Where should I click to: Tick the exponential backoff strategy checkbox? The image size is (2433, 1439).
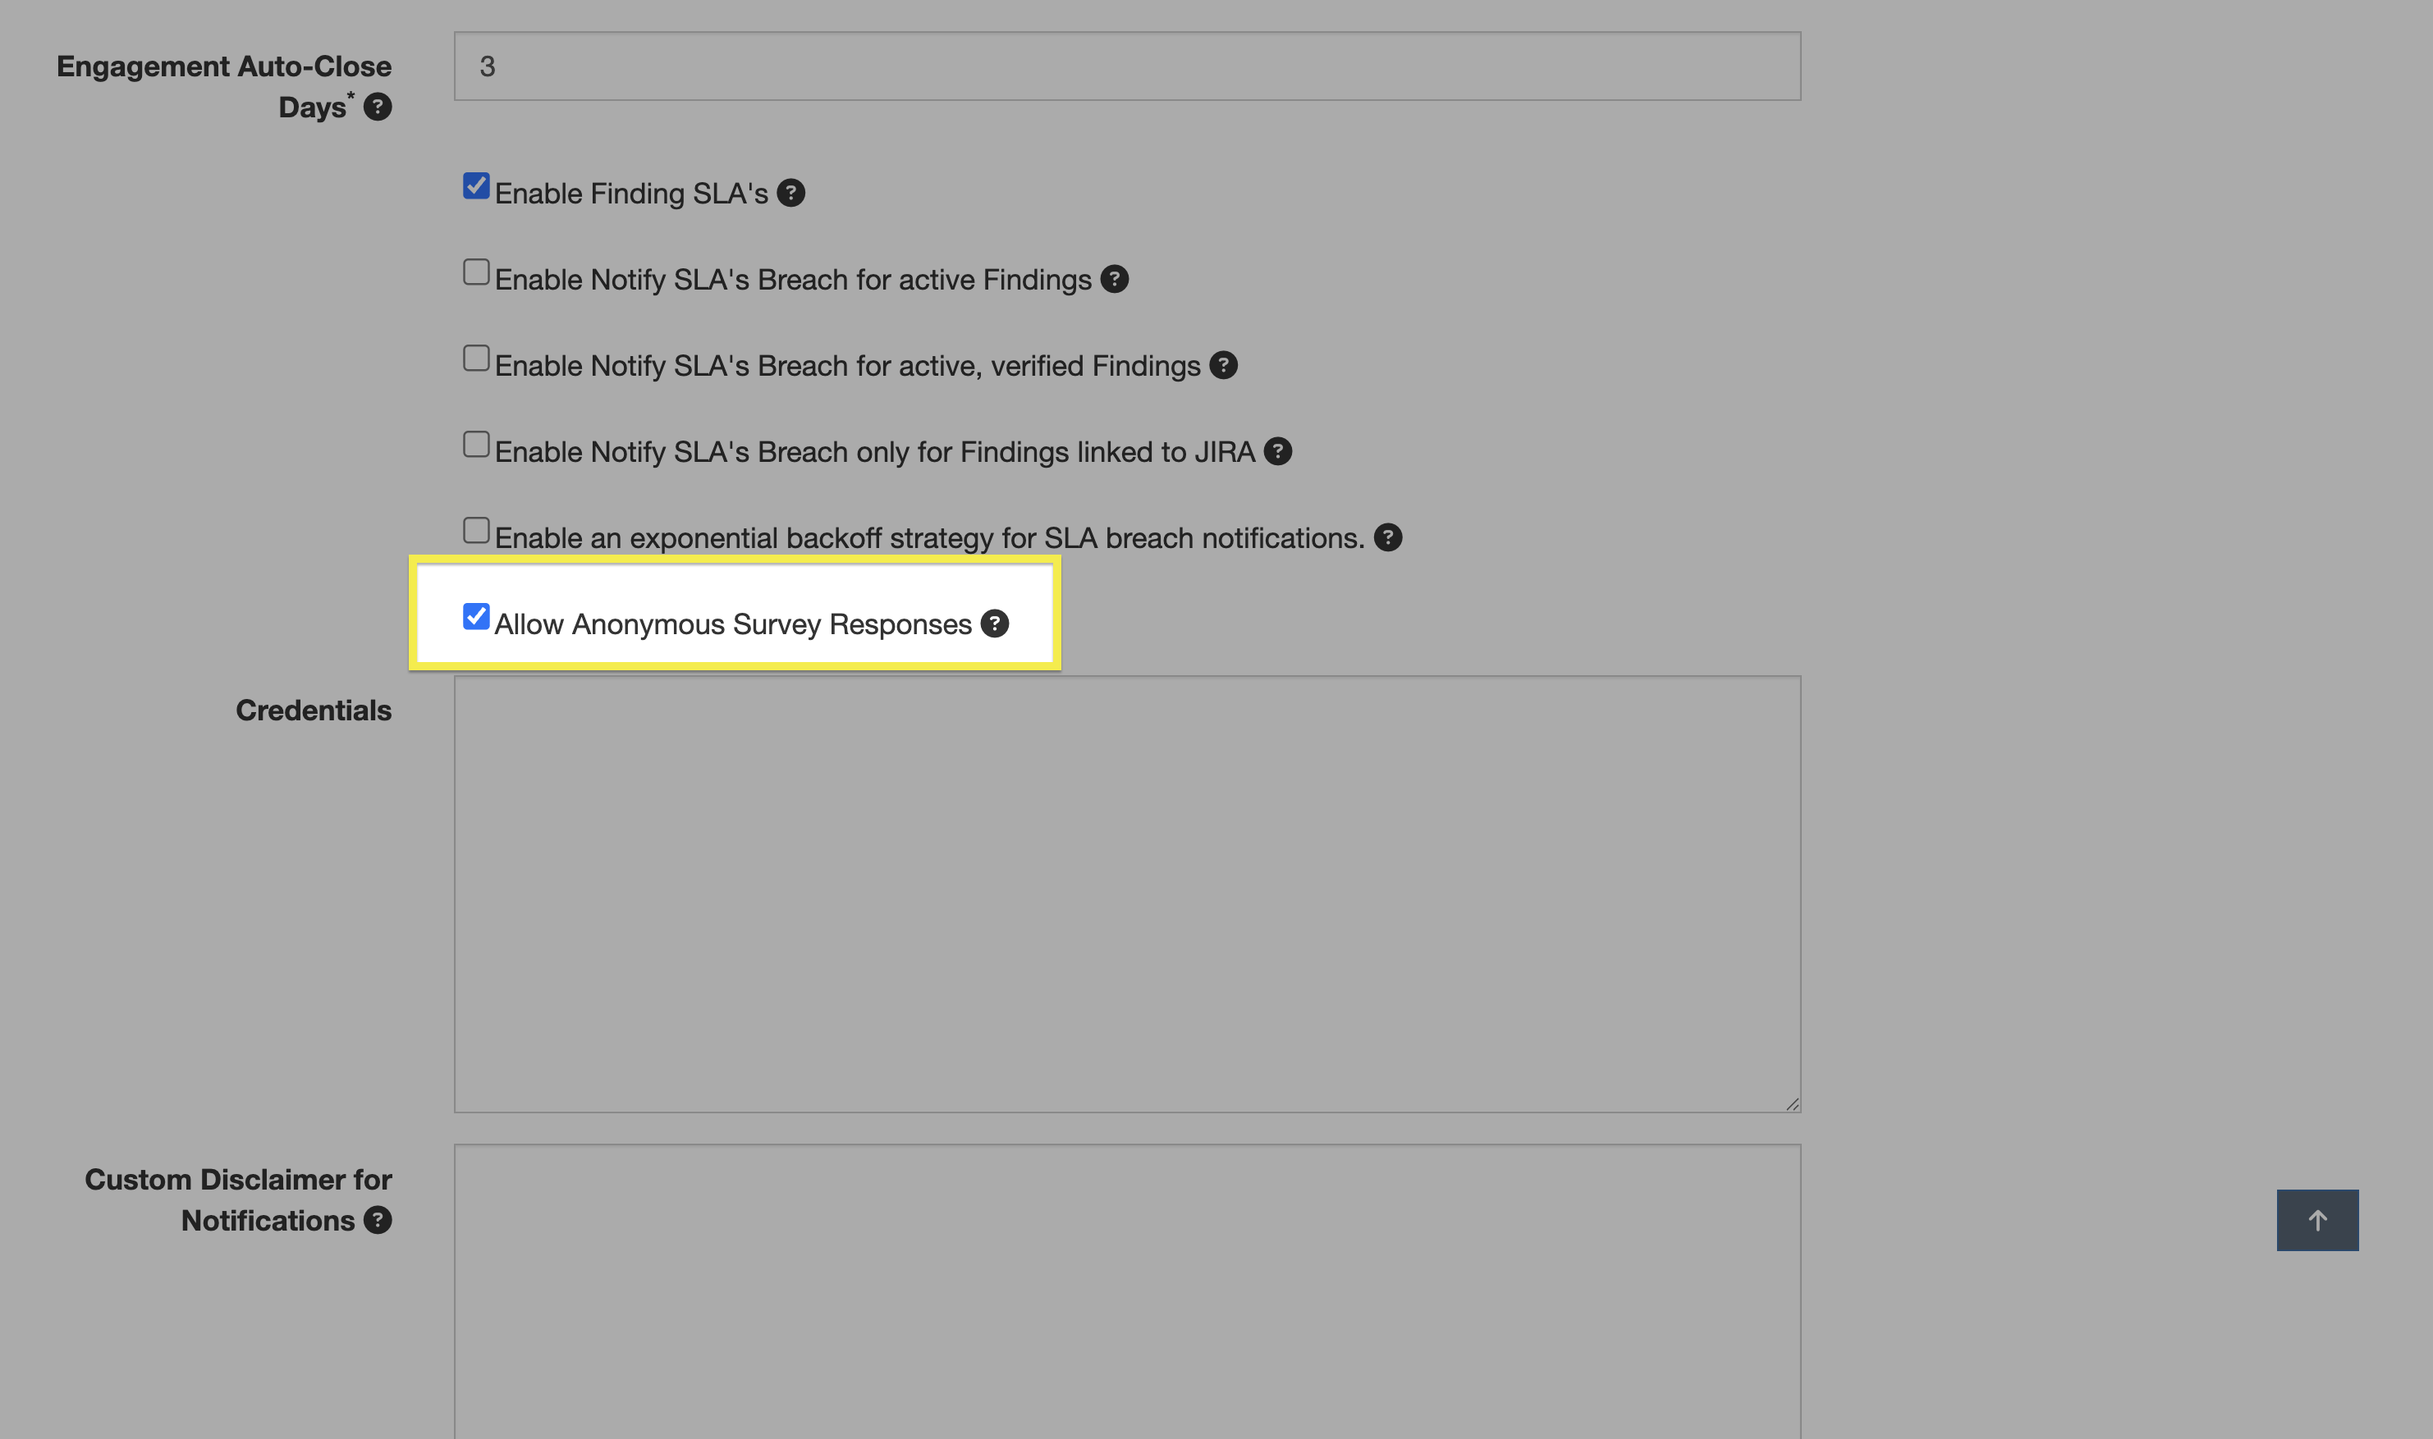(x=475, y=531)
